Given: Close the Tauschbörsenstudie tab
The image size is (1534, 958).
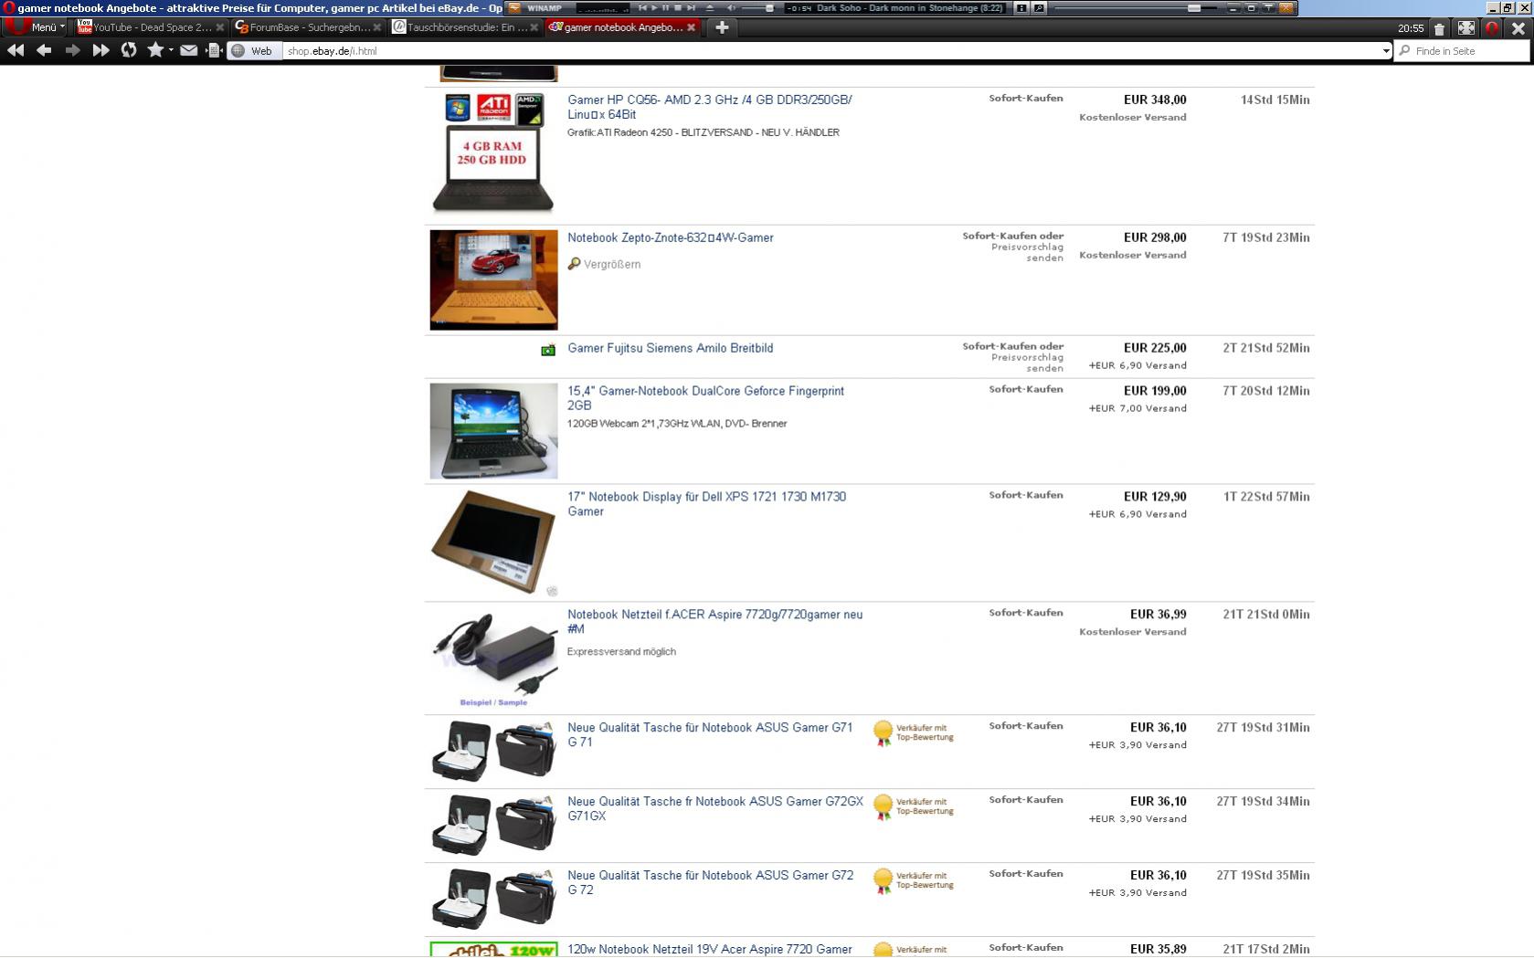Looking at the screenshot, I should (x=534, y=27).
